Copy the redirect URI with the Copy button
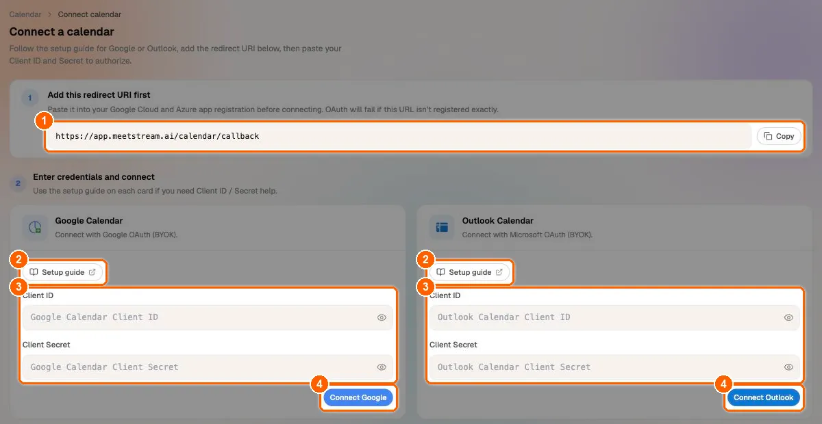Viewport: 822px width, 424px height. tap(779, 136)
